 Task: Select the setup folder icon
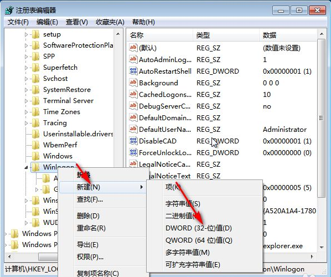[x=35, y=34]
